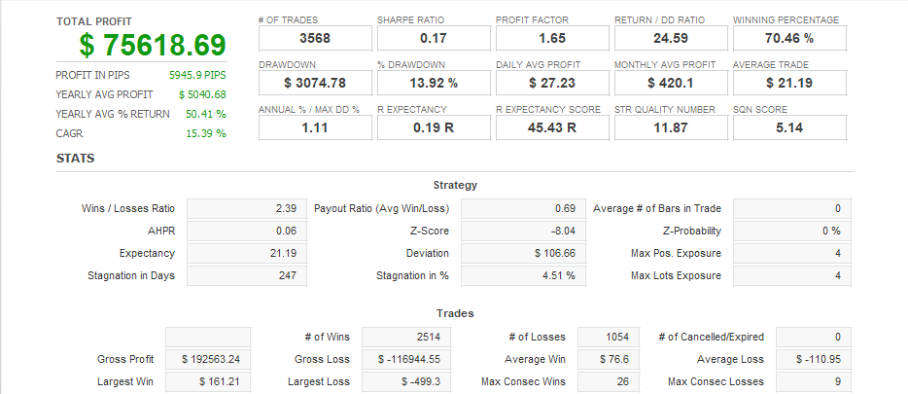The image size is (908, 394).
Task: Select the Z-Score value -8.04
Action: pos(519,232)
